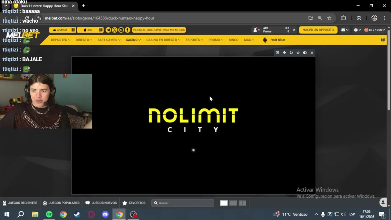
Task: Open the user account dropdown
Action: (x=257, y=30)
